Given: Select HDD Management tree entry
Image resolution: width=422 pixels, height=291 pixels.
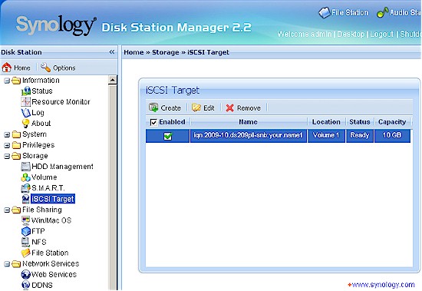Looking at the screenshot, I should (x=62, y=167).
